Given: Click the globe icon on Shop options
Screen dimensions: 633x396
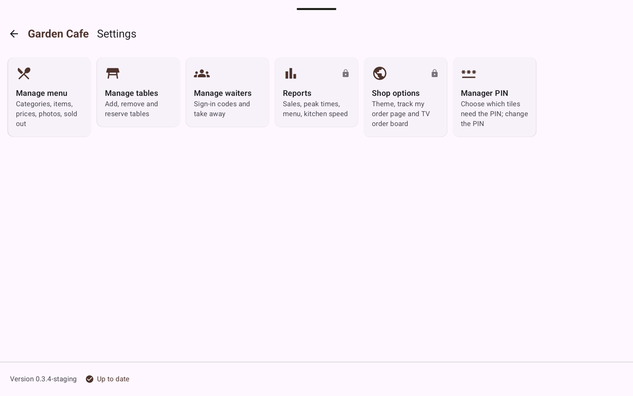Looking at the screenshot, I should [380, 73].
